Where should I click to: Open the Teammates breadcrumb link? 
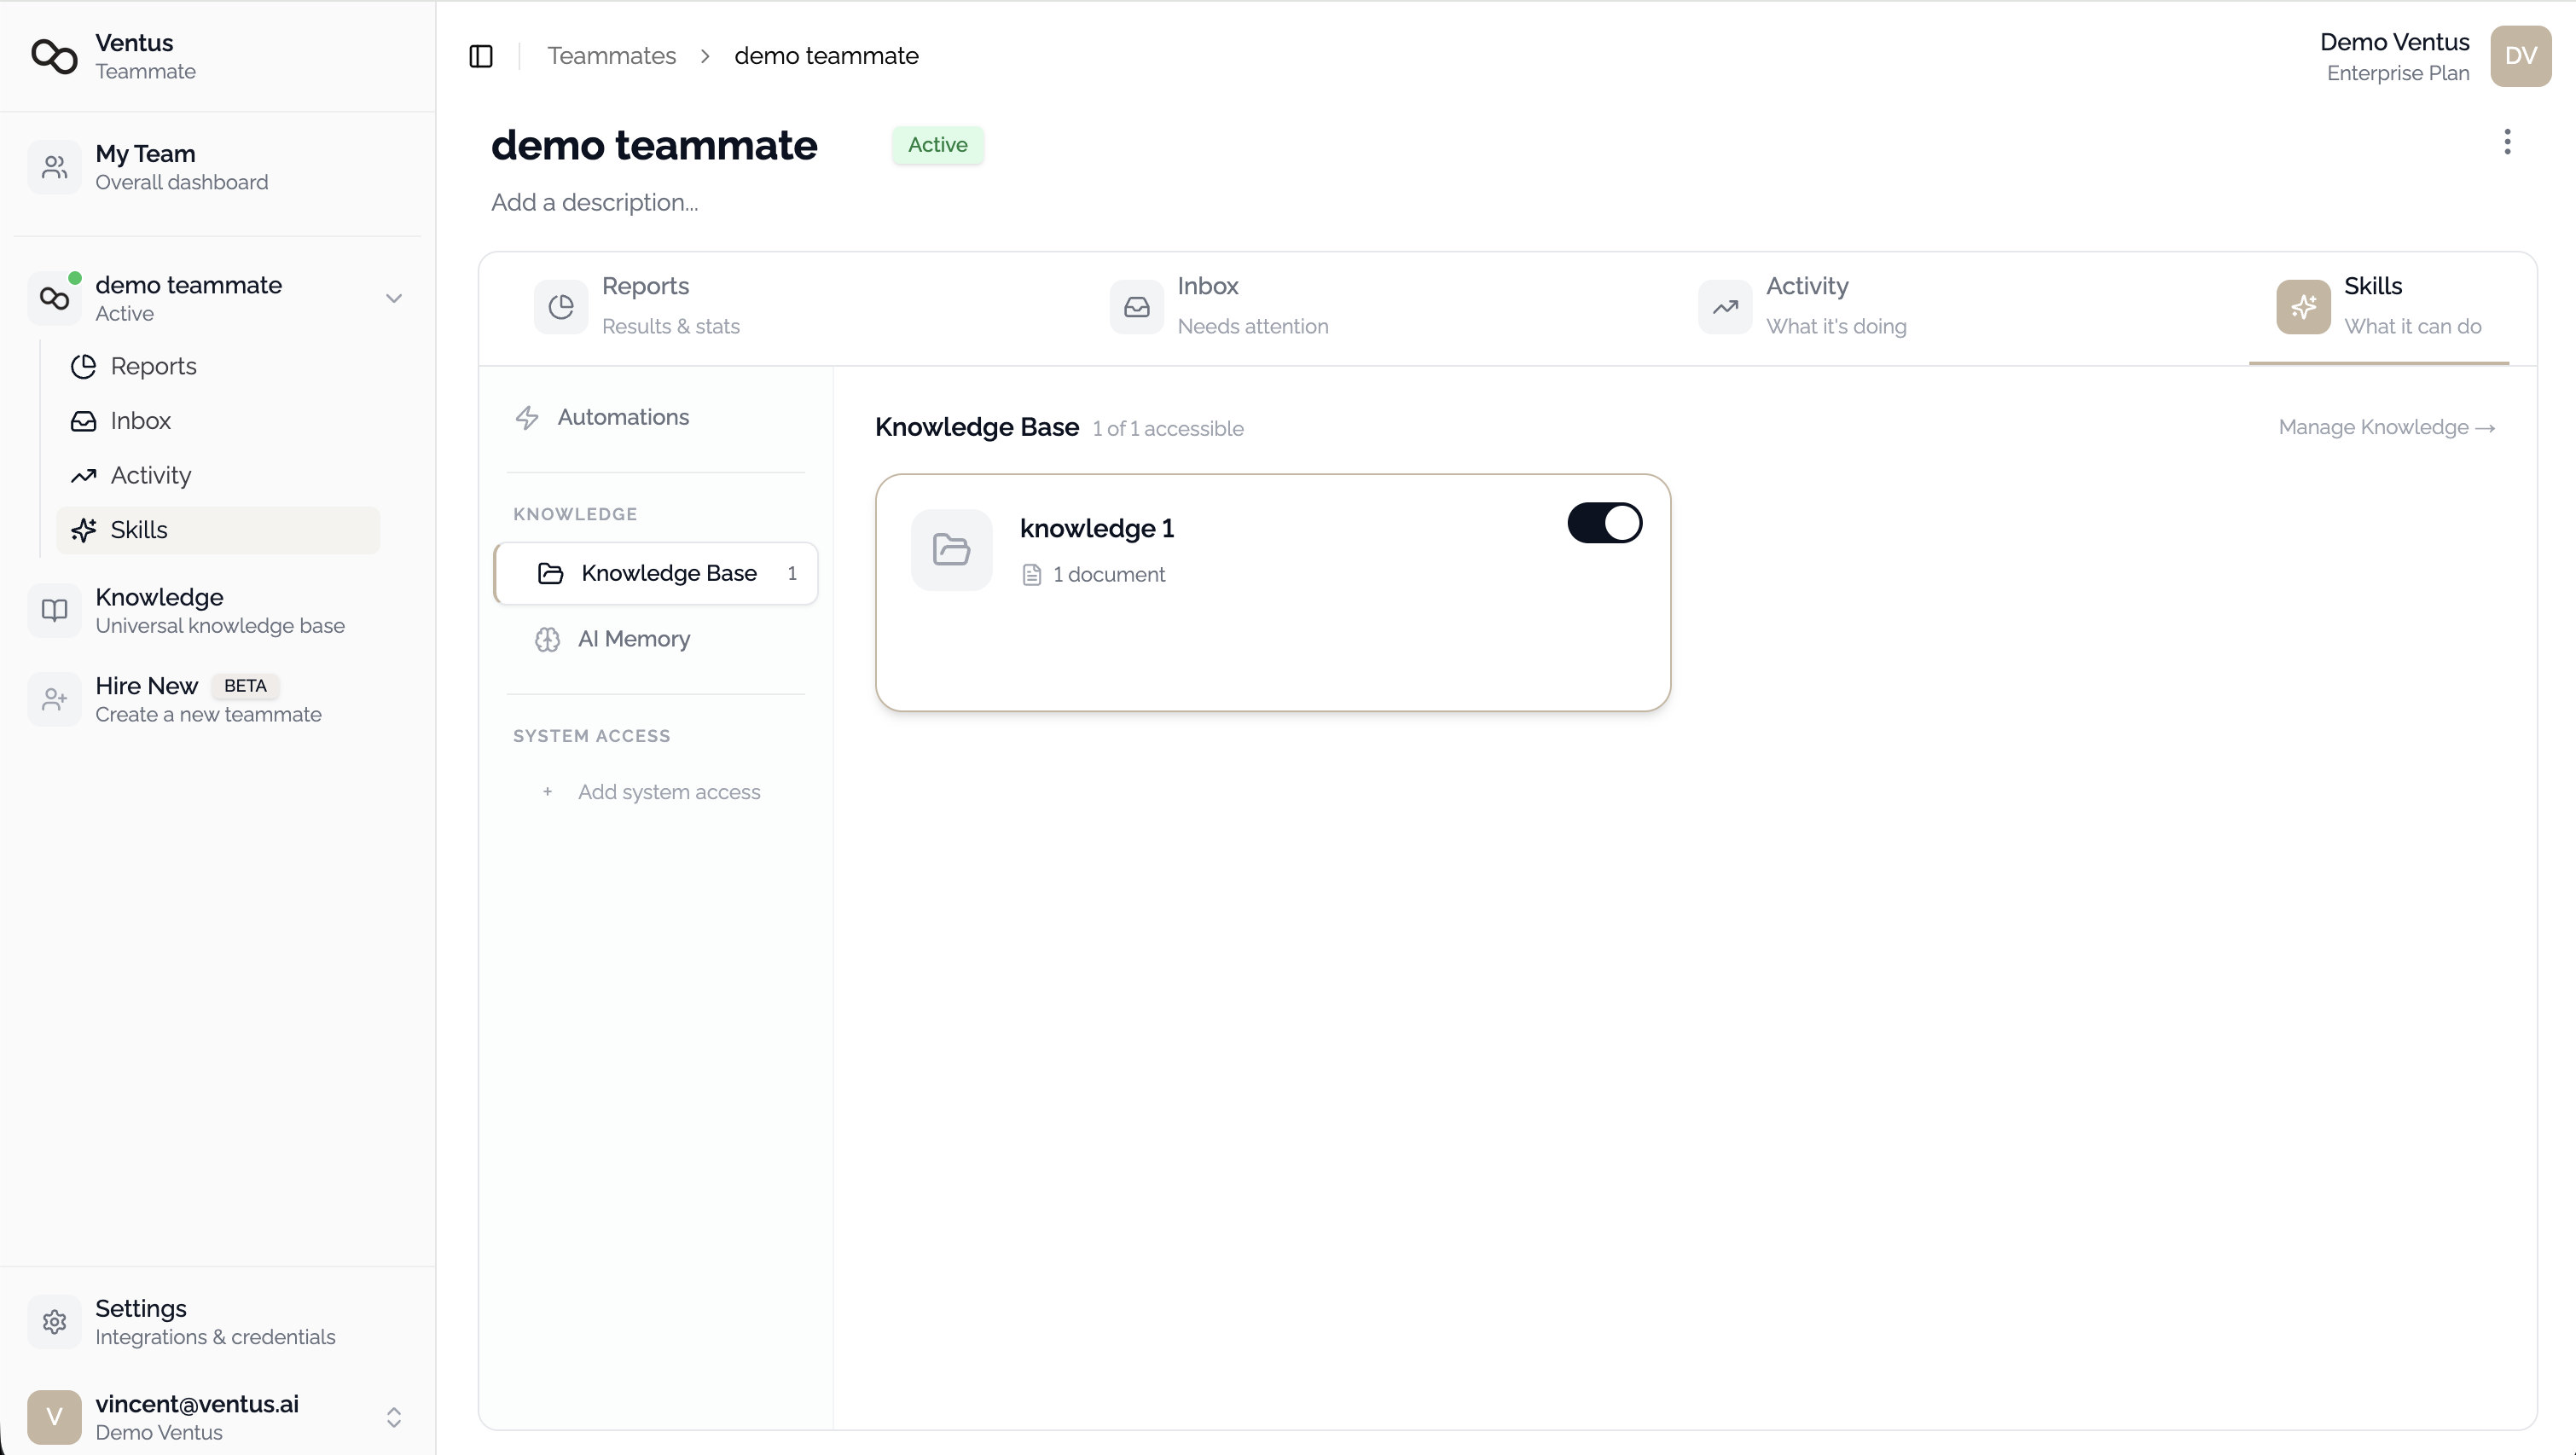612,55
